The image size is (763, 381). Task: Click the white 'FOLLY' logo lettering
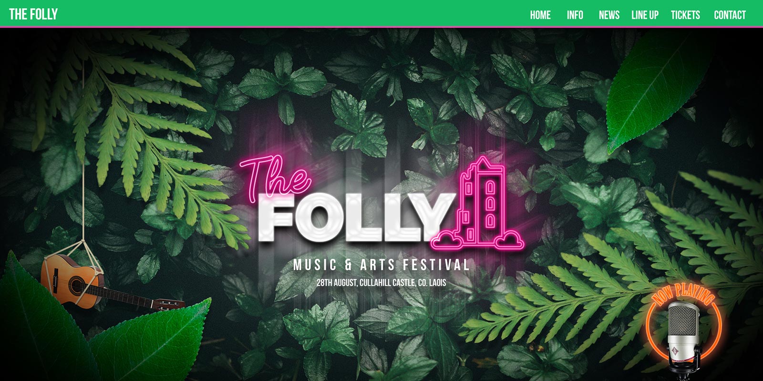(x=357, y=218)
